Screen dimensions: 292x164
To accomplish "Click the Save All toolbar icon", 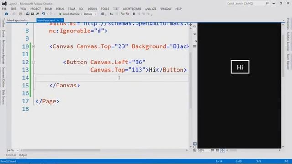I will point(37,14).
